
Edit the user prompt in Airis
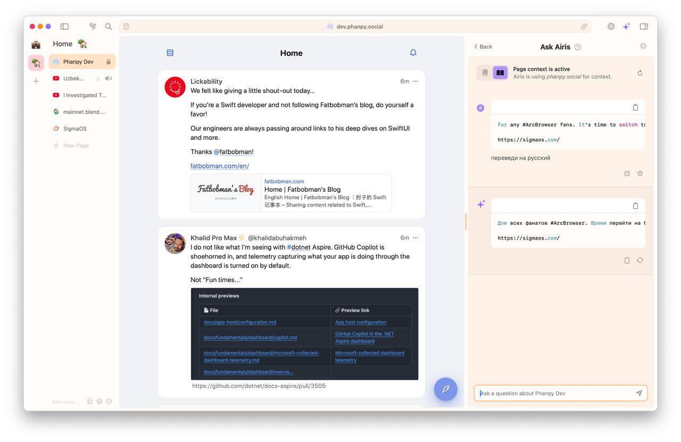[x=627, y=173]
